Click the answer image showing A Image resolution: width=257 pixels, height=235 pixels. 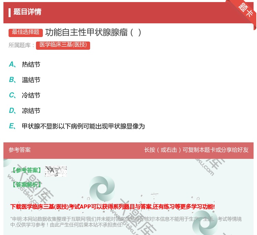click(x=56, y=171)
